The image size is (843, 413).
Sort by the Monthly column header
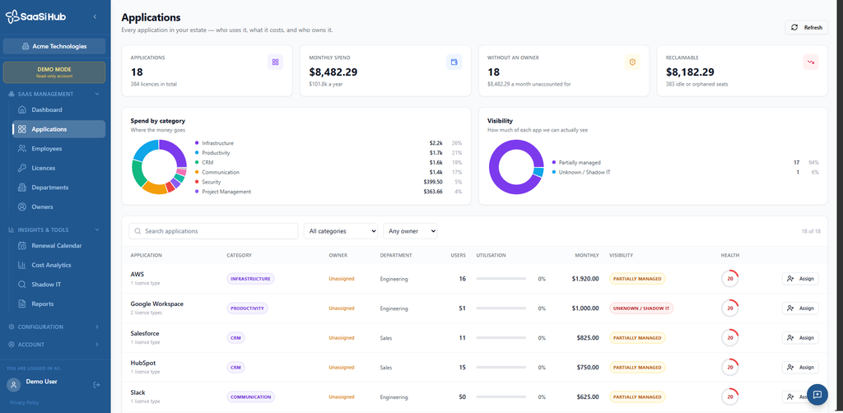pyautogui.click(x=586, y=255)
